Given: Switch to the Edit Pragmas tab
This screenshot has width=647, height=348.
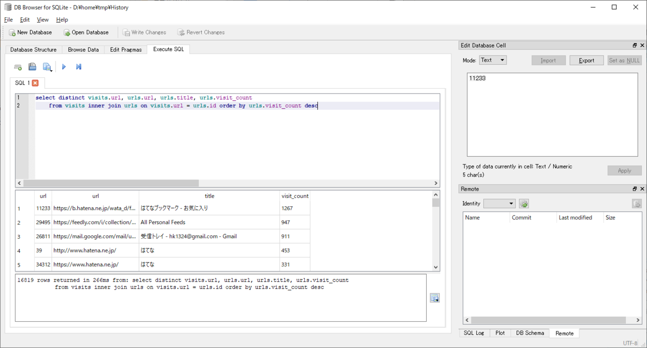Looking at the screenshot, I should pos(126,50).
